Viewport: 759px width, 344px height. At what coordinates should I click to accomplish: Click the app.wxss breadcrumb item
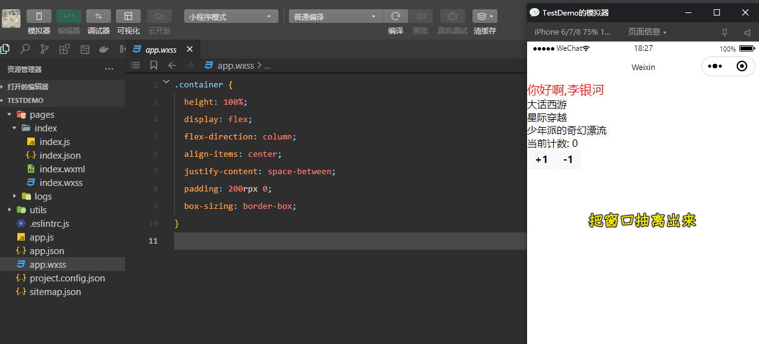[236, 65]
